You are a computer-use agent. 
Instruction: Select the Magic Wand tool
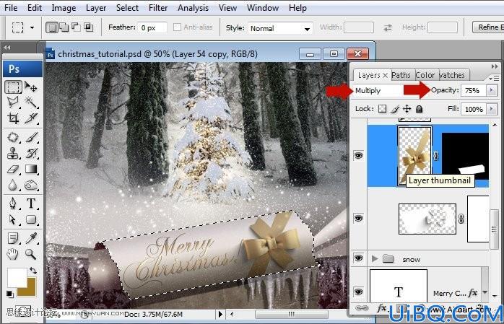(x=31, y=102)
